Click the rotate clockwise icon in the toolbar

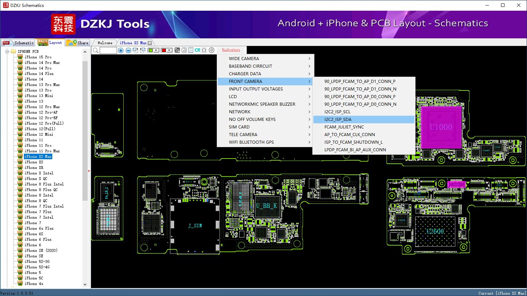pyautogui.click(x=135, y=50)
